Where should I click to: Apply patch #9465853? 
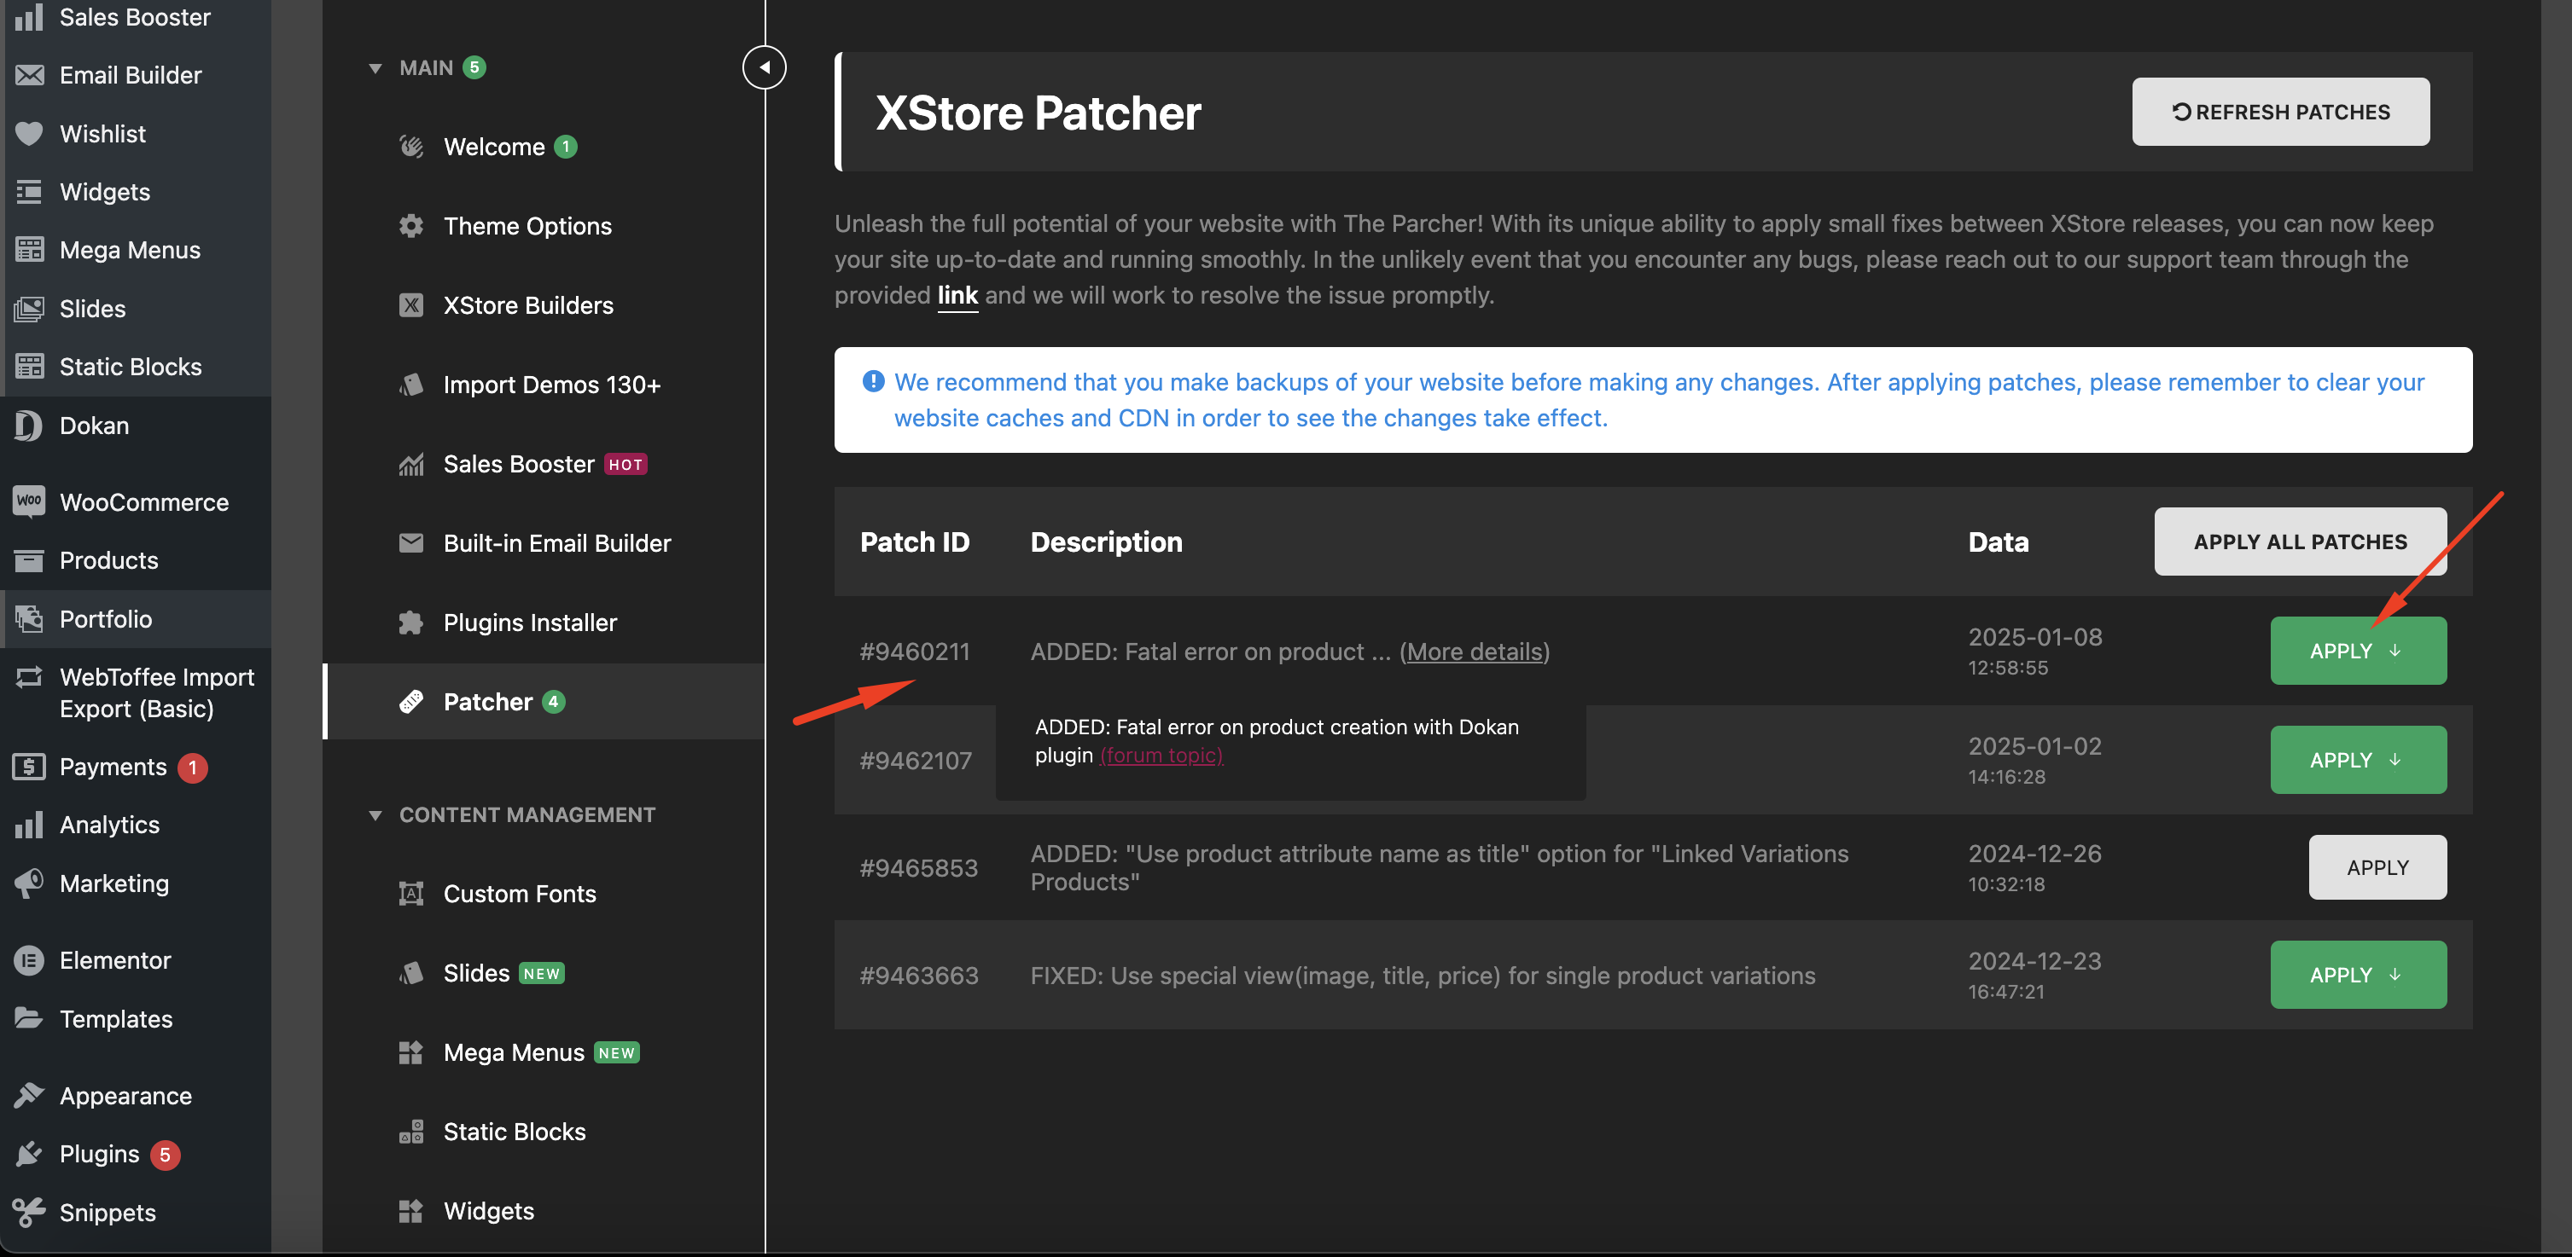point(2377,867)
